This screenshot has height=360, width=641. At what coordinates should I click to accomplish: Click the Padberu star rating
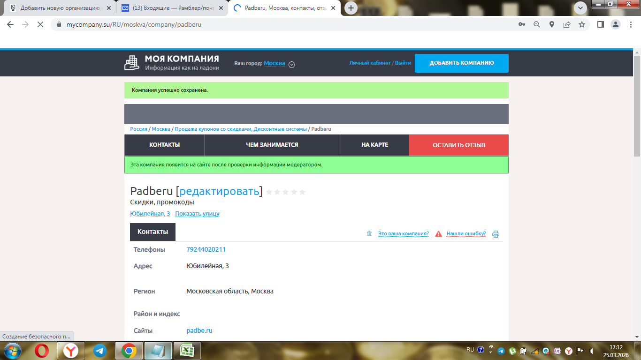(x=286, y=192)
